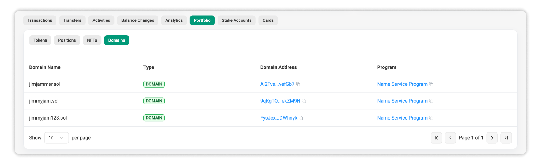541x165 pixels.
Task: Open the Transfers tab
Action: pyautogui.click(x=72, y=20)
